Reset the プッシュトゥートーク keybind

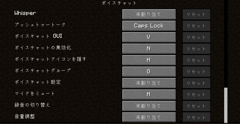click(197, 26)
